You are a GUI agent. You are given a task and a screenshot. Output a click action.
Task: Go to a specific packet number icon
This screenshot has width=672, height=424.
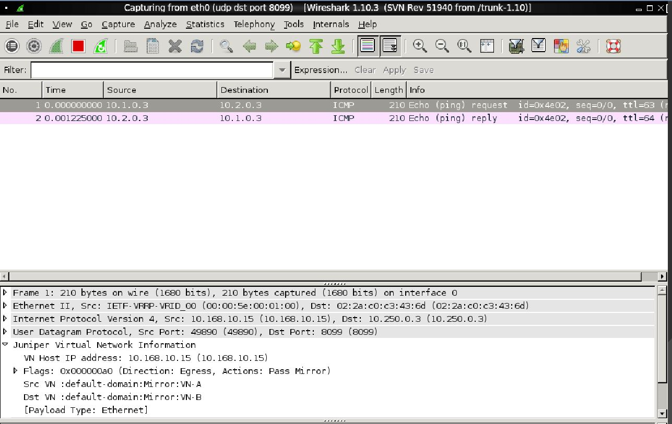coord(293,46)
